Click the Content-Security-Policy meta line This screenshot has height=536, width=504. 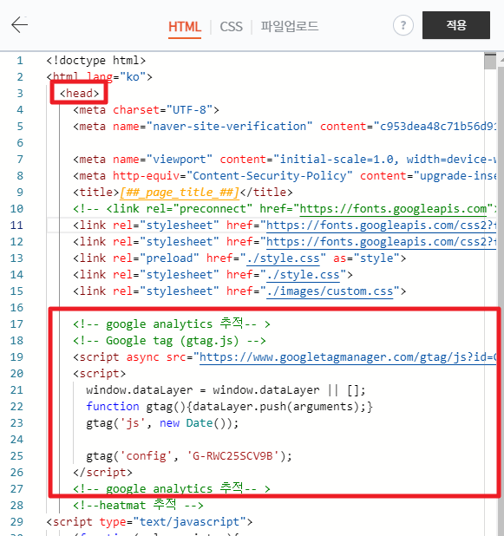(285, 176)
